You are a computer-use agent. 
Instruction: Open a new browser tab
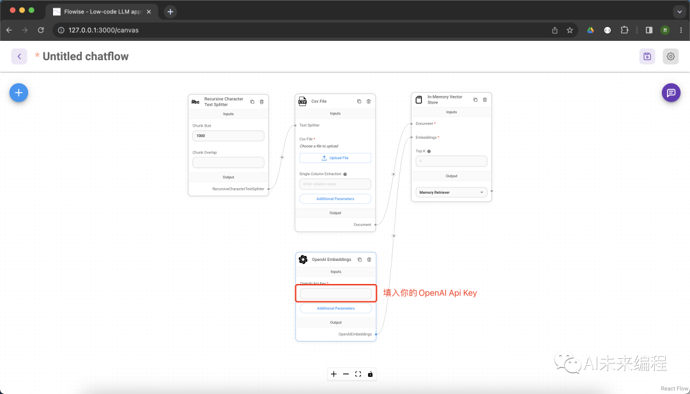coord(171,12)
